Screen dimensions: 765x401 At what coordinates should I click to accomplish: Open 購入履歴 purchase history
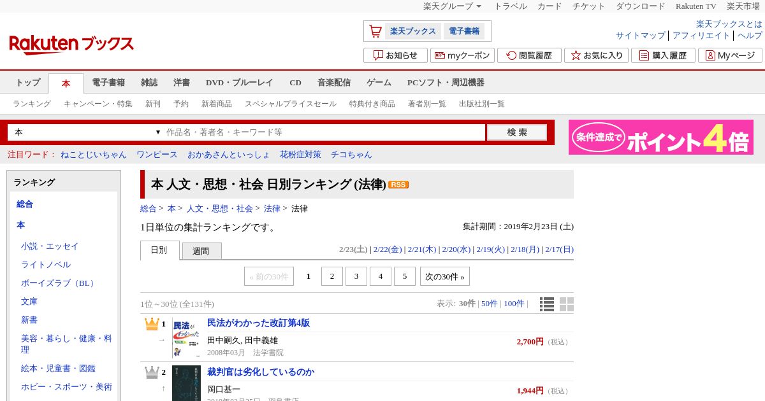click(663, 55)
